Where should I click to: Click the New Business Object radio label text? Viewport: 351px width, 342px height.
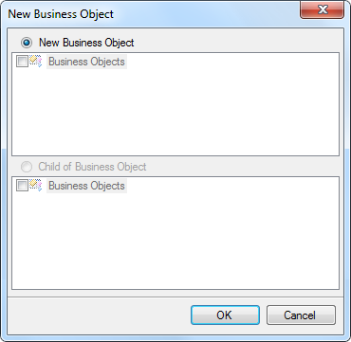[x=86, y=43]
